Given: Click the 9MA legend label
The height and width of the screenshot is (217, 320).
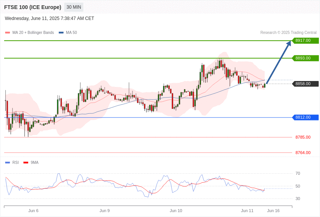Looking at the screenshot, I should click(35, 162).
